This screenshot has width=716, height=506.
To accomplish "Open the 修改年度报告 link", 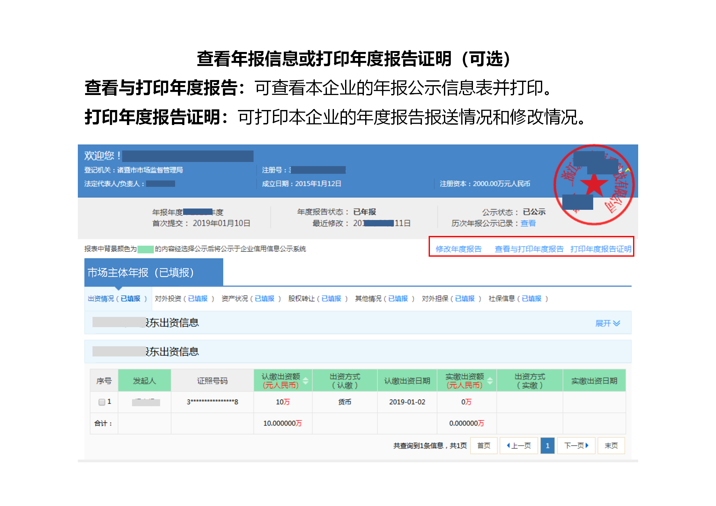I will pyautogui.click(x=458, y=249).
